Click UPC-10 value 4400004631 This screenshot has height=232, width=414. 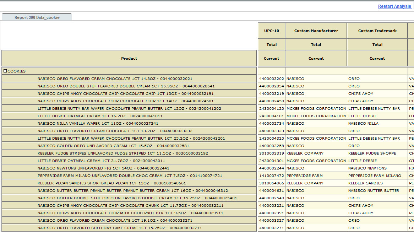tap(271, 190)
